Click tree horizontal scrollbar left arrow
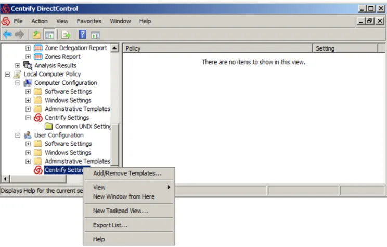 click(x=5, y=179)
